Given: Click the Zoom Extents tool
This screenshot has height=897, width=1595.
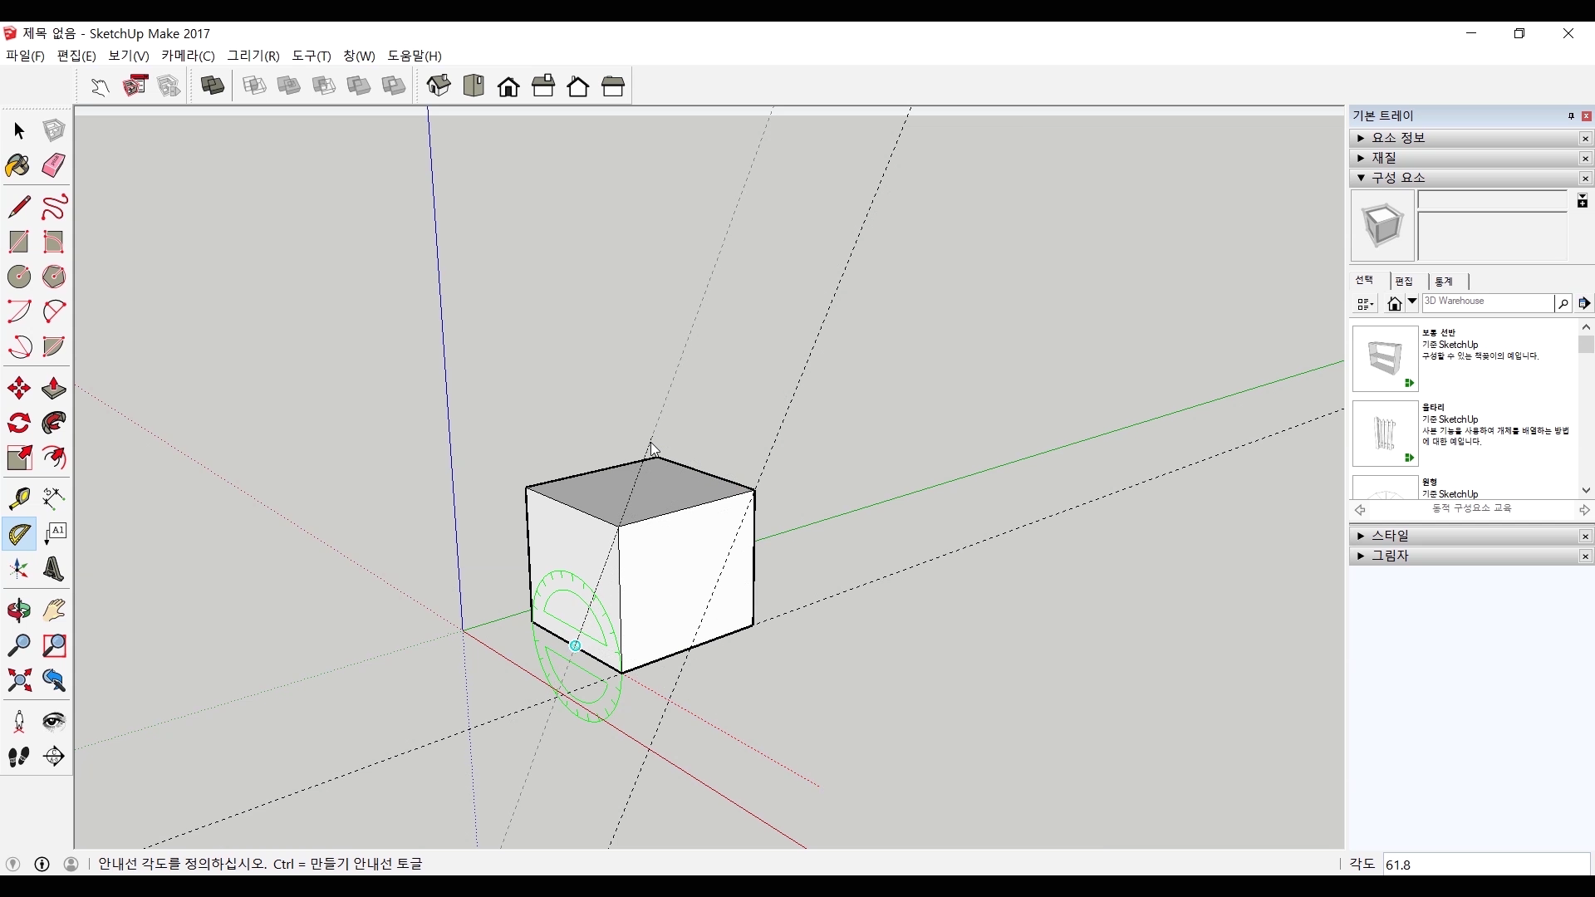Looking at the screenshot, I should 18,681.
